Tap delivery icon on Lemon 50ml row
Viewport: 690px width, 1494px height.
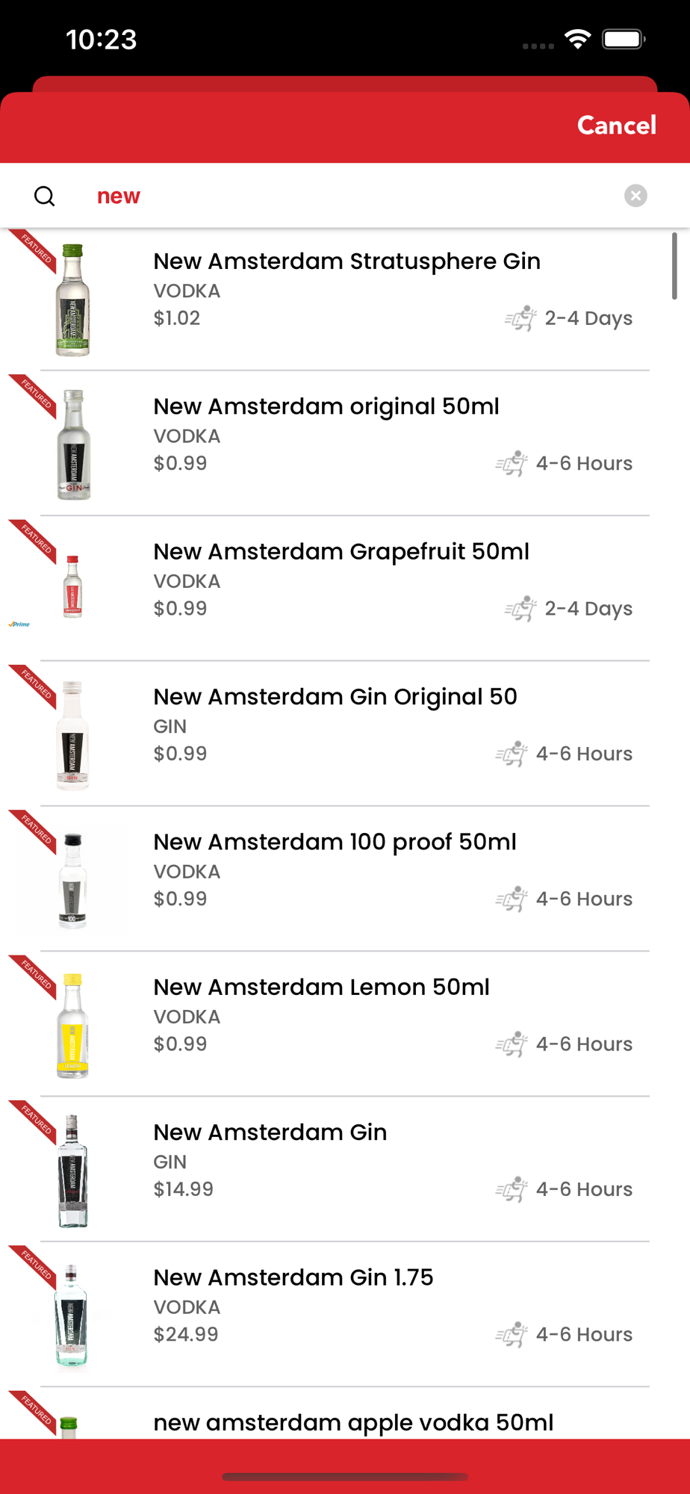(512, 1044)
